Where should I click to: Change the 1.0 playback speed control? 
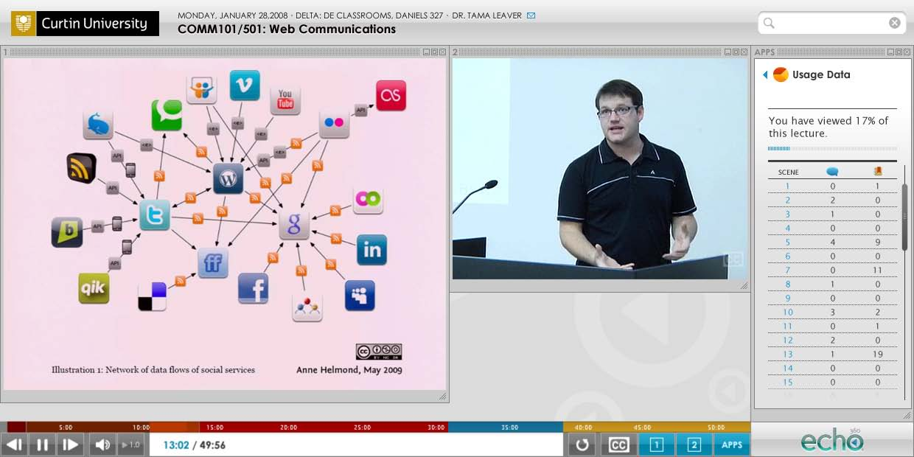click(131, 444)
